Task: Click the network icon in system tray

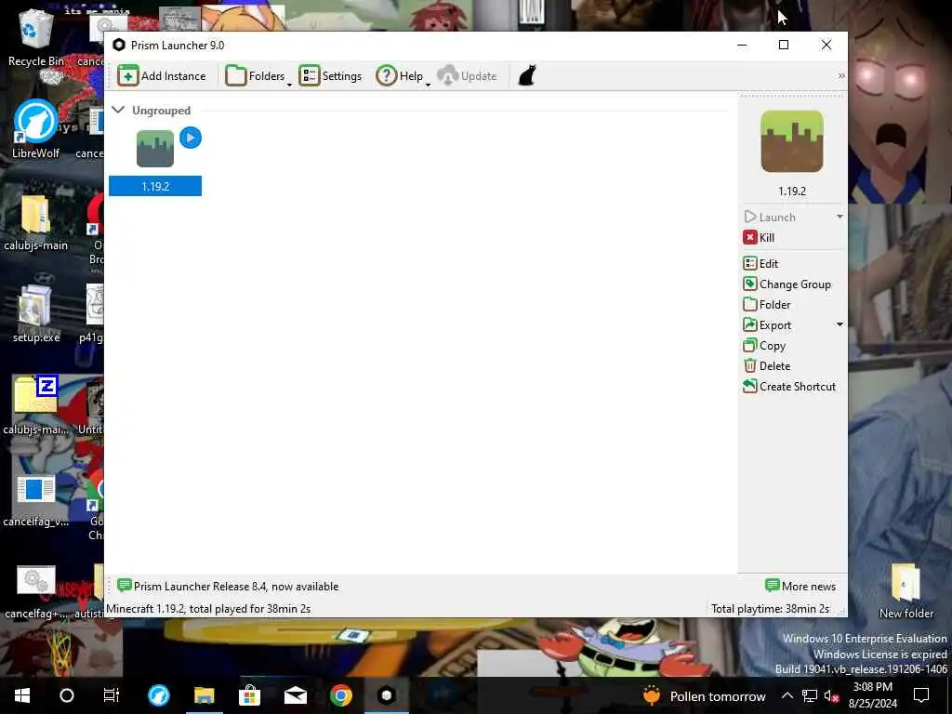Action: [x=810, y=695]
